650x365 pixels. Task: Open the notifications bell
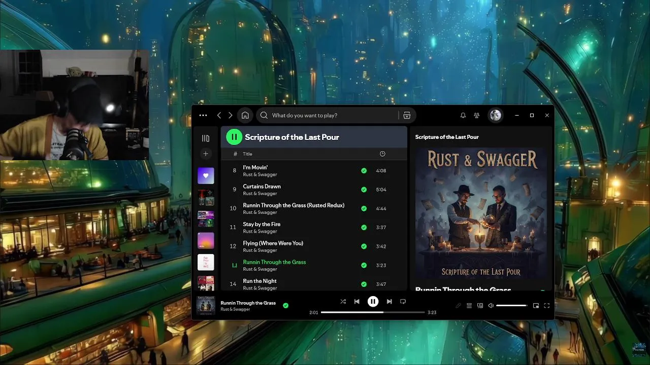463,115
